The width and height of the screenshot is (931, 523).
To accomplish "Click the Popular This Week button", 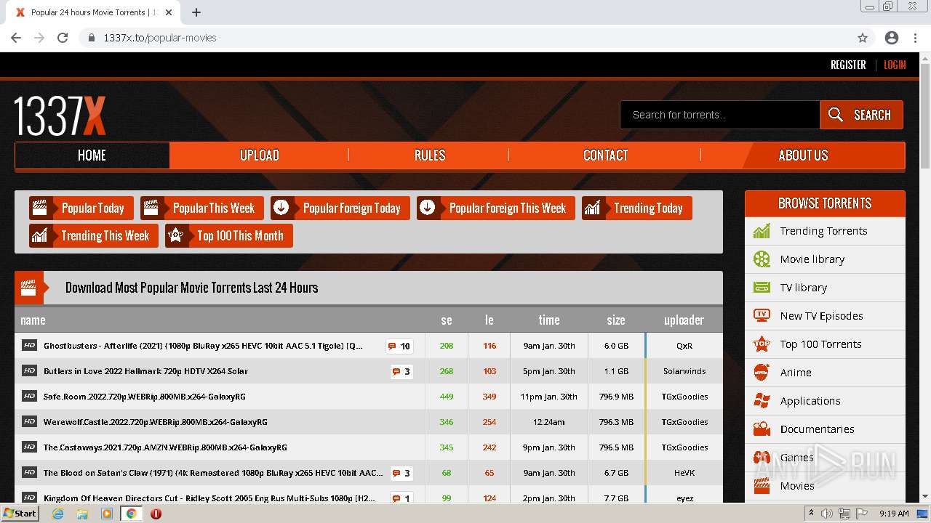I will pos(202,208).
